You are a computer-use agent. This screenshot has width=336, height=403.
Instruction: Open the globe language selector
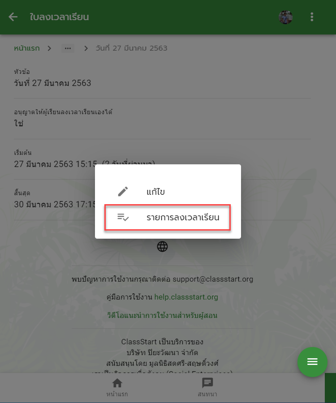(162, 246)
